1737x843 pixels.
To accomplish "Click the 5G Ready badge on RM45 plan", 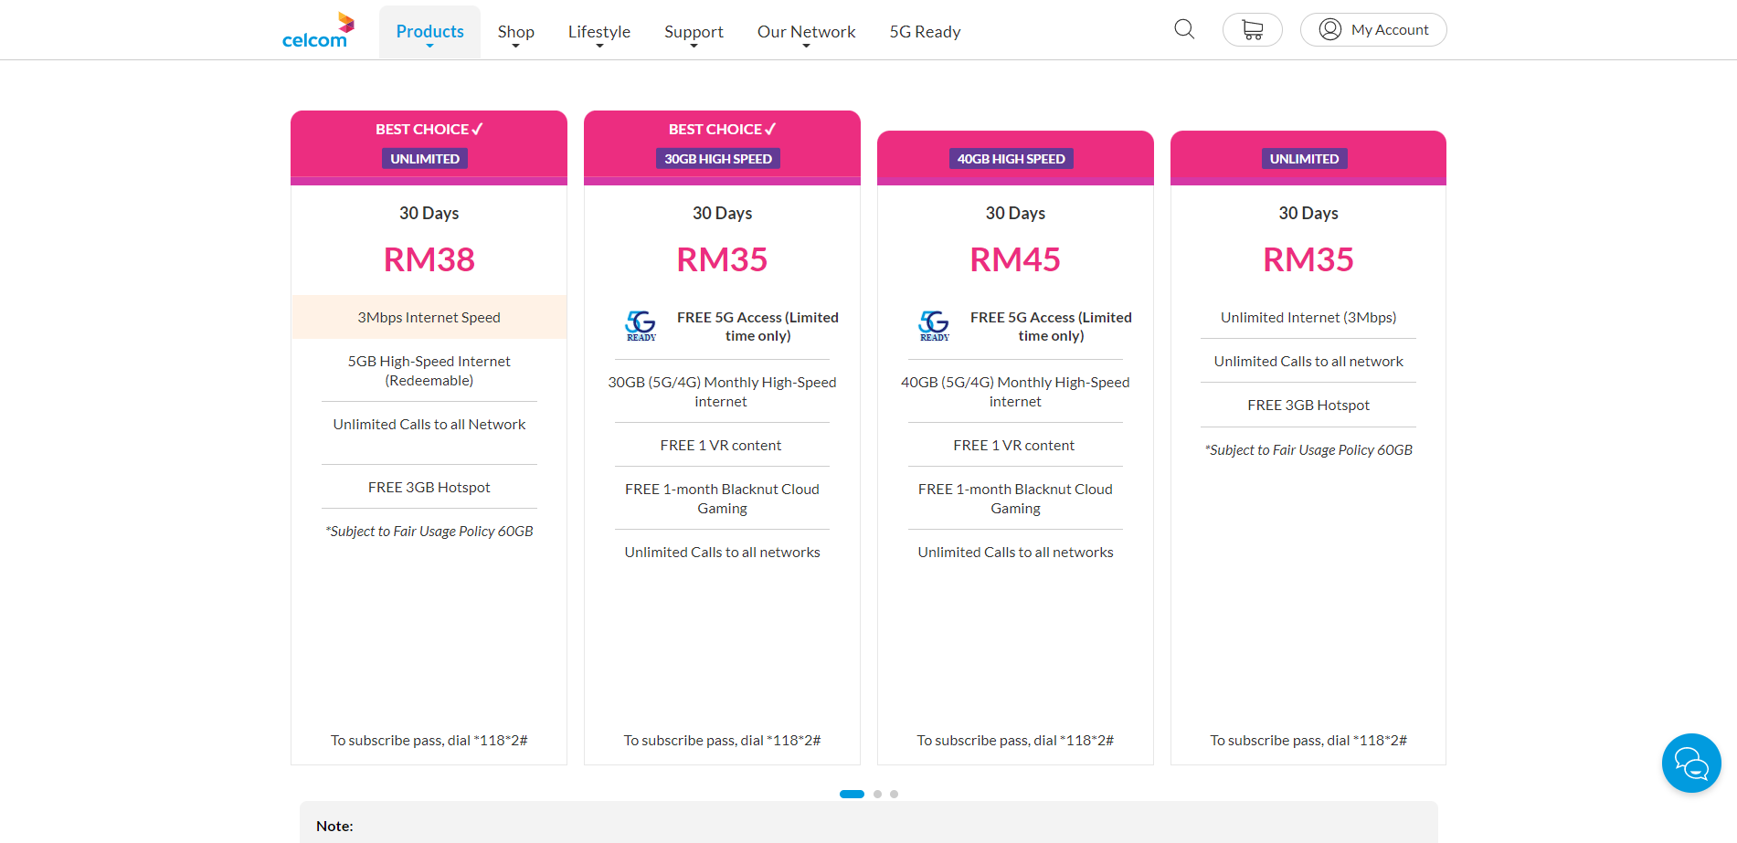I will coord(934,325).
